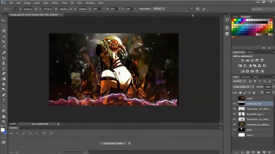Select the History Brush tool

pyautogui.click(x=3, y=68)
